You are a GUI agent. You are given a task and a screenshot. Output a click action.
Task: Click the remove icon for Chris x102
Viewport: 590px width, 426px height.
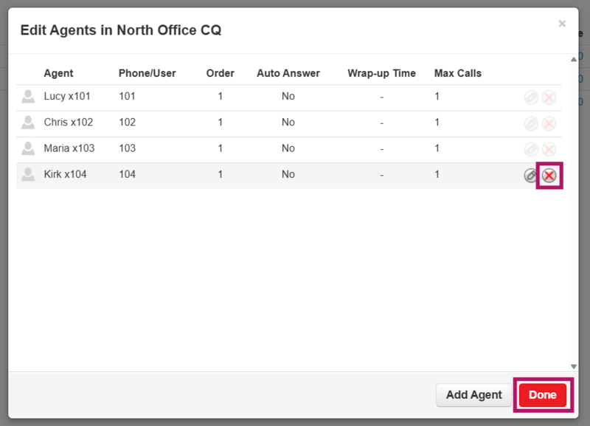[549, 123]
